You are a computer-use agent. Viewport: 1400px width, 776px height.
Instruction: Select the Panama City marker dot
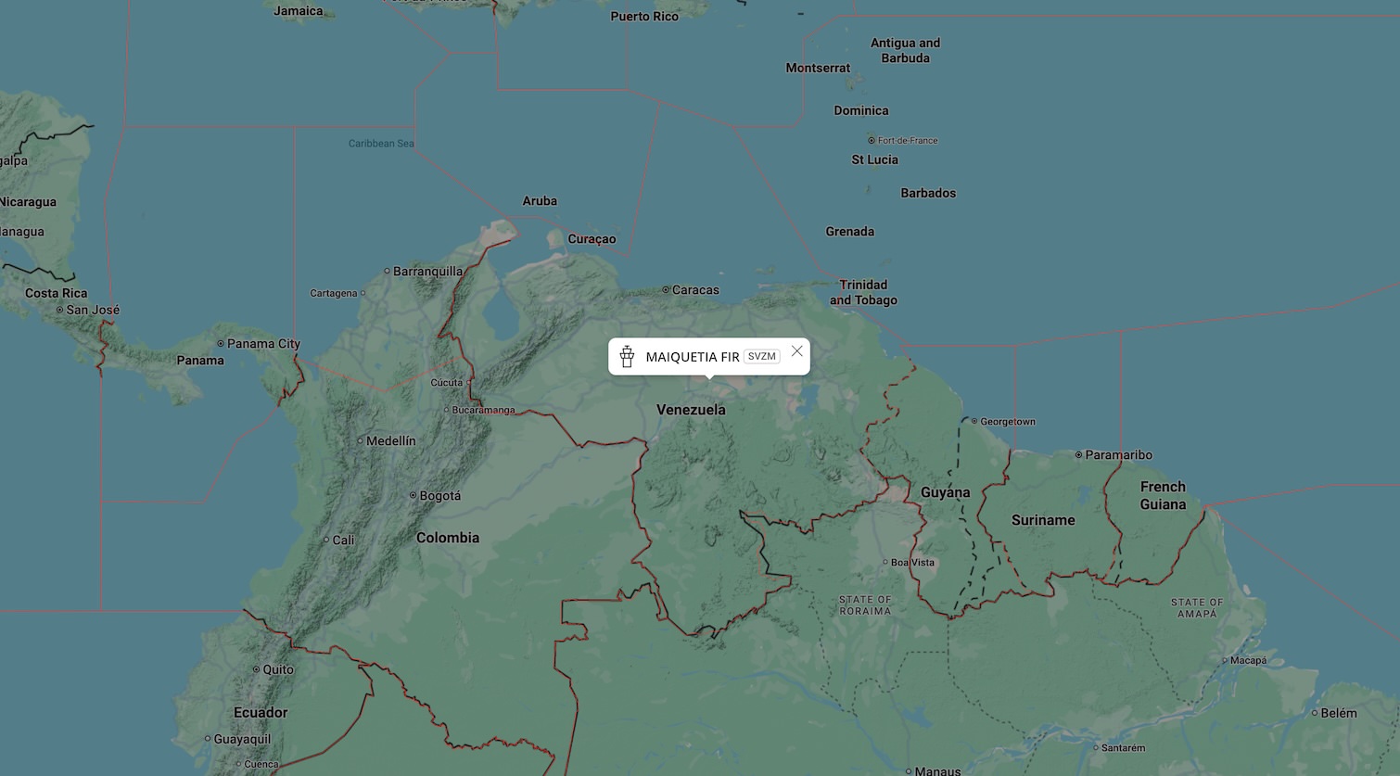(221, 344)
